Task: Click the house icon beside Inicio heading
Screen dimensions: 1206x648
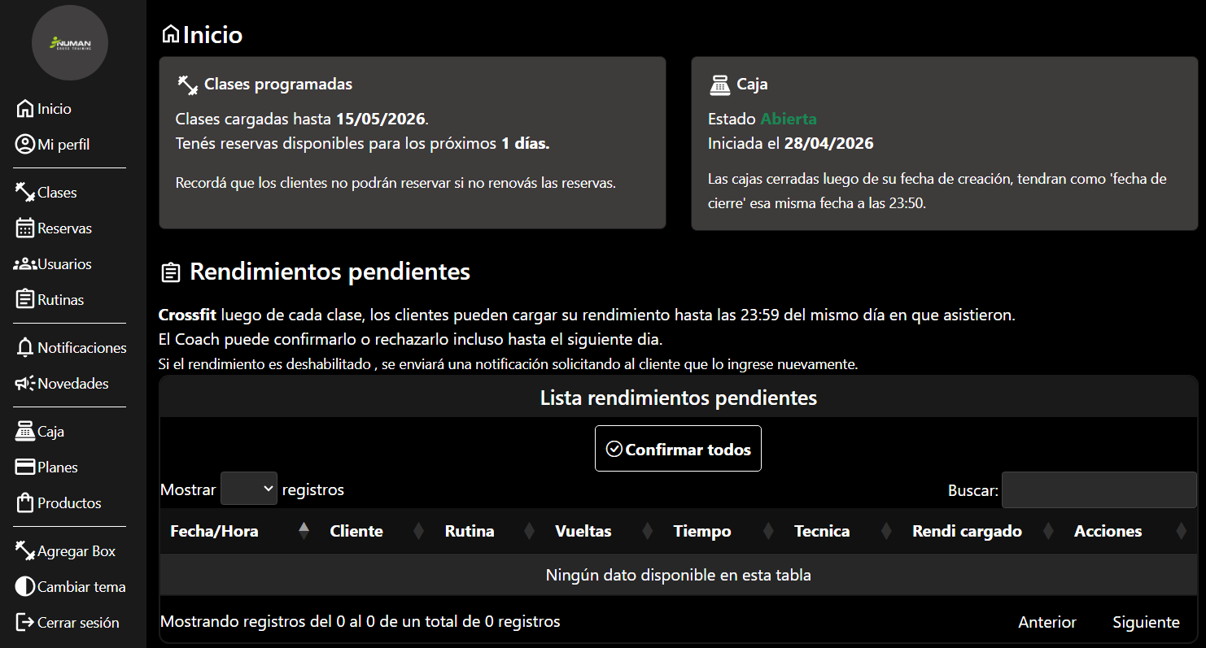Action: pyautogui.click(x=171, y=34)
